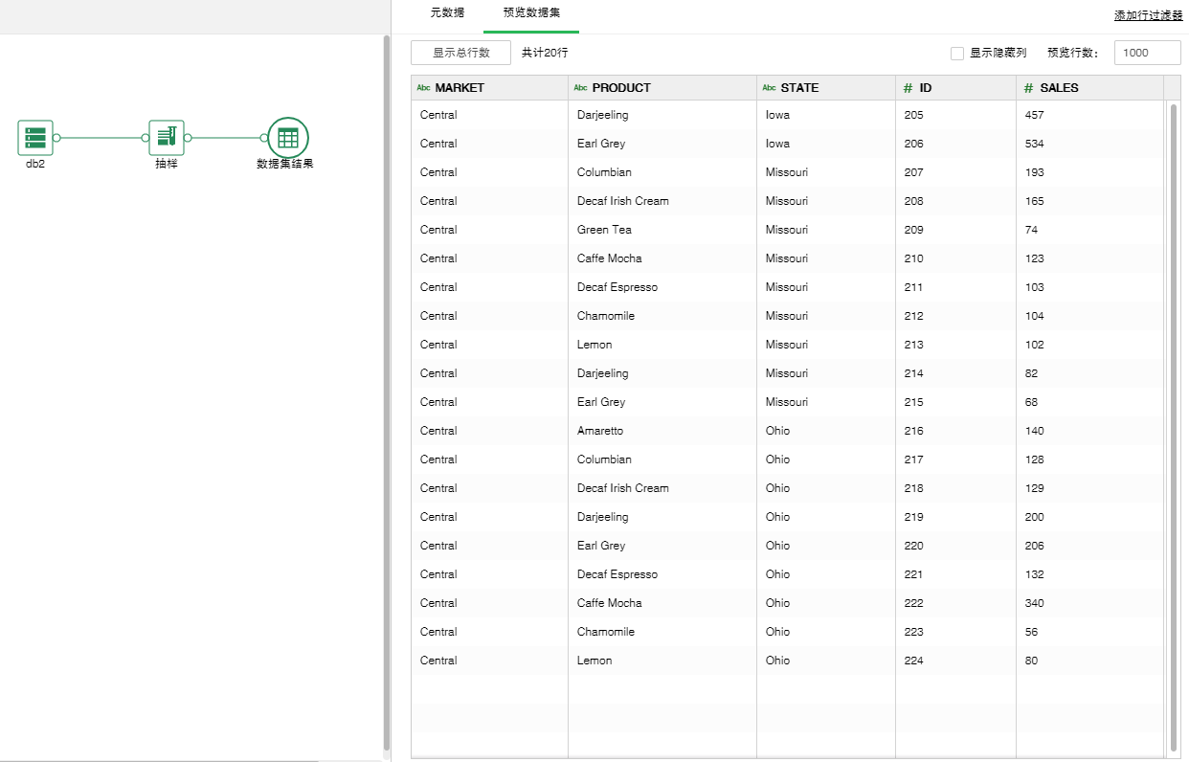
Task: Click the workflow canvas vertical scrollbar
Action: 386,392
